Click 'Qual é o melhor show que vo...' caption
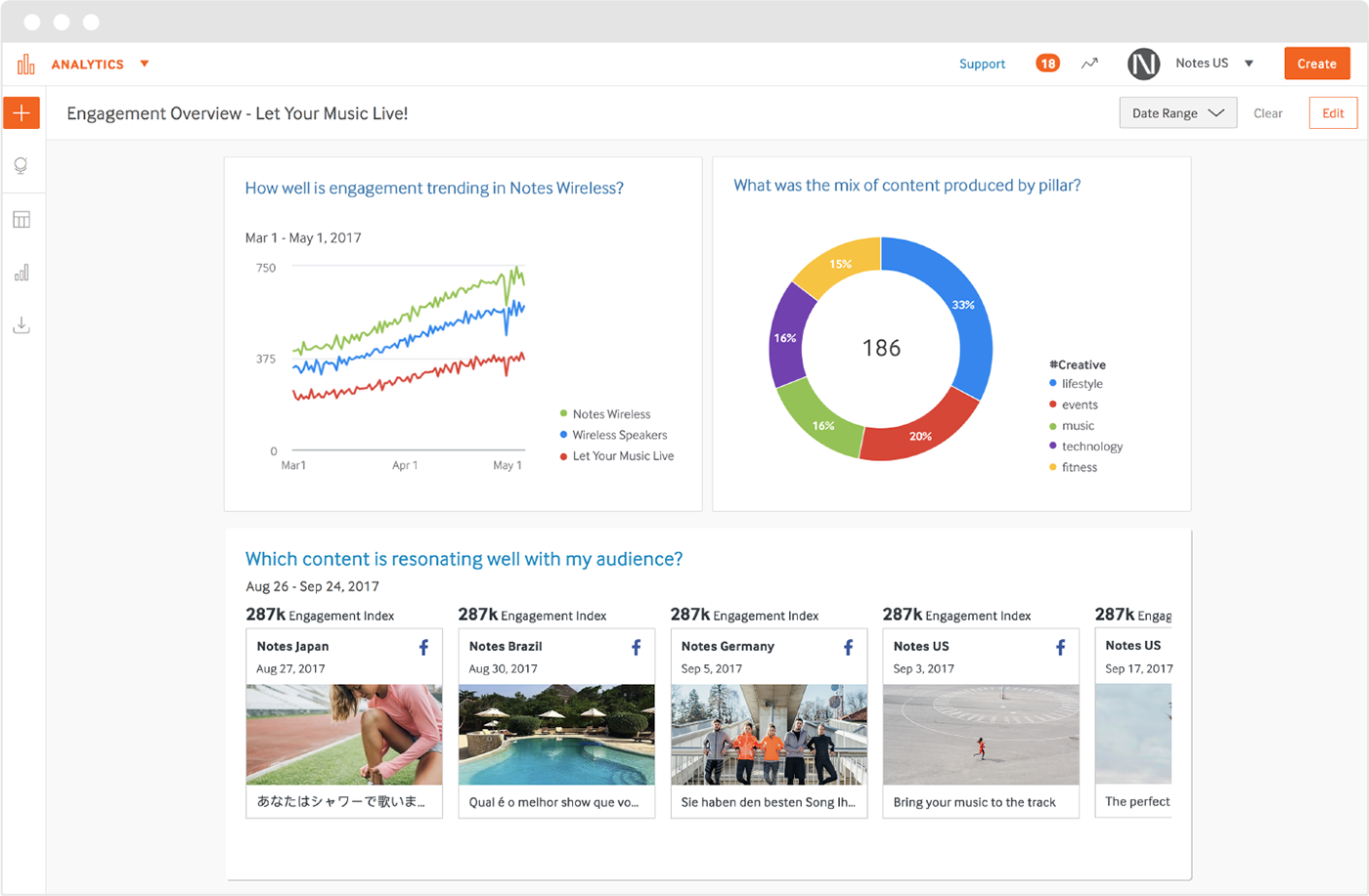Viewport: 1369px width, 896px height. coord(553,802)
